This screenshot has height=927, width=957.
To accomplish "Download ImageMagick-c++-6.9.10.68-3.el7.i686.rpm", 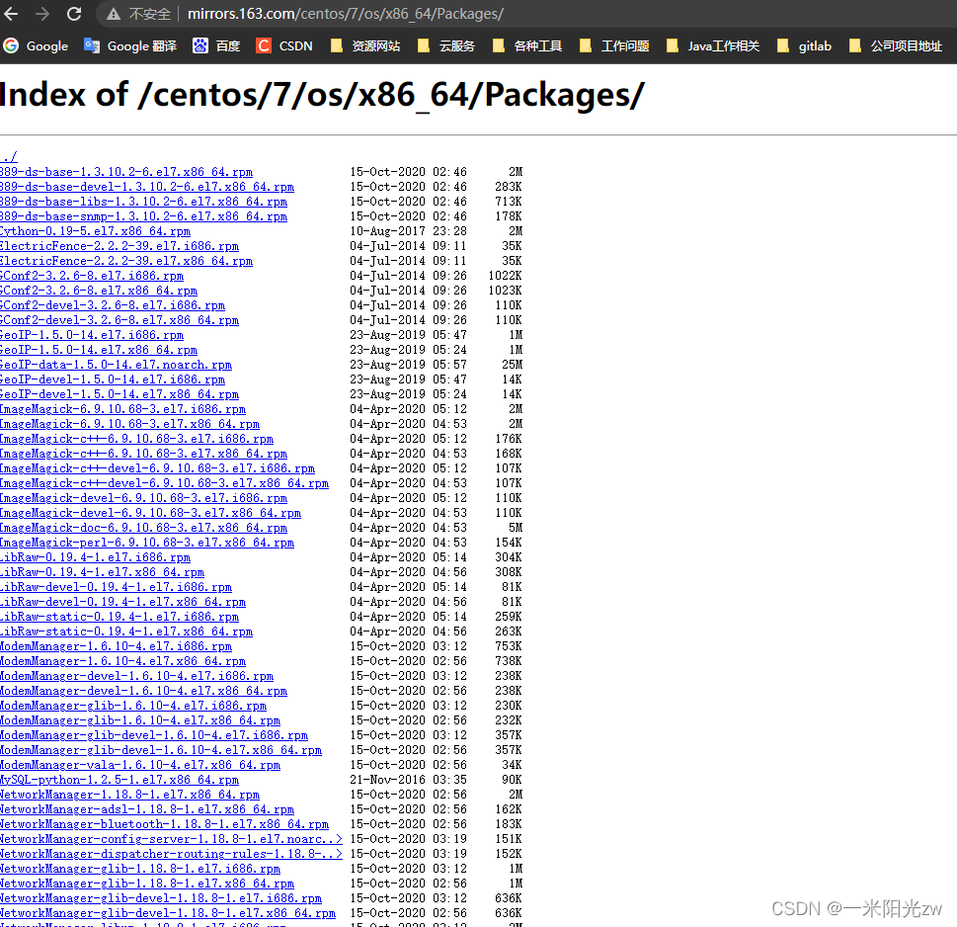I will click(136, 439).
